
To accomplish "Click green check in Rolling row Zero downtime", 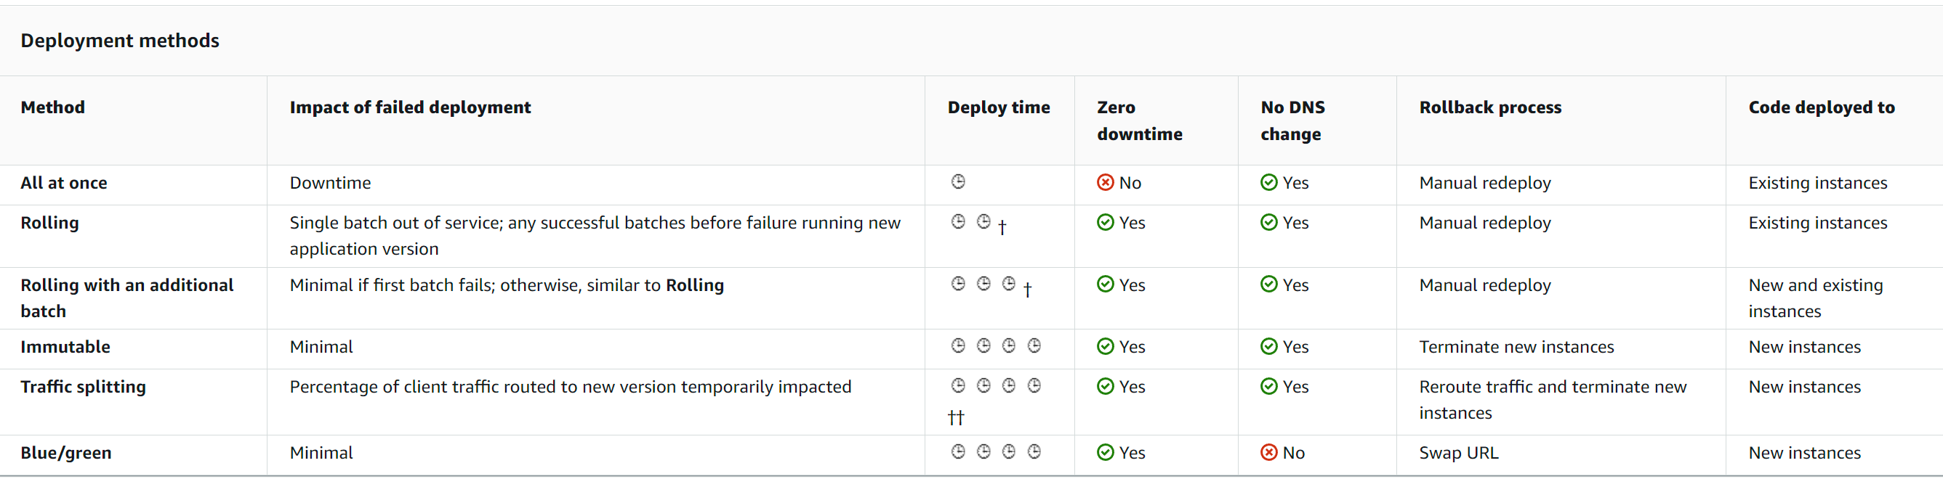I will tap(1105, 222).
